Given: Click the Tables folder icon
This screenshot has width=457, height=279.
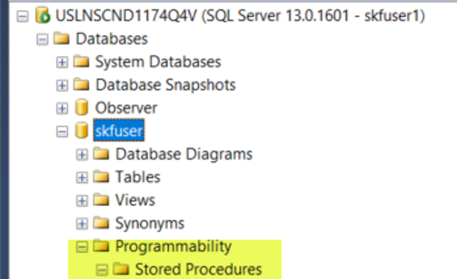Looking at the screenshot, I should 101,176.
